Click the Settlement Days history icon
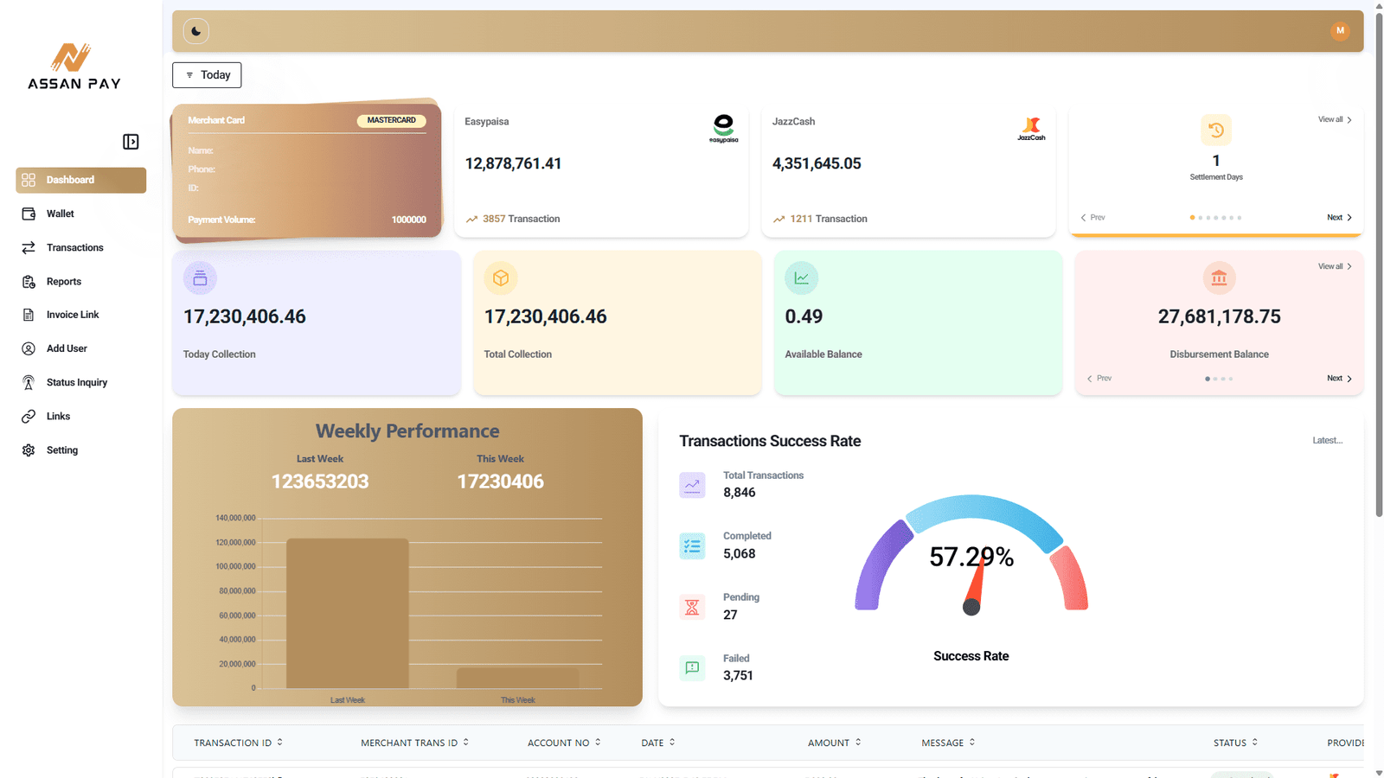Viewport: 1384px width, 778px height. [1215, 131]
